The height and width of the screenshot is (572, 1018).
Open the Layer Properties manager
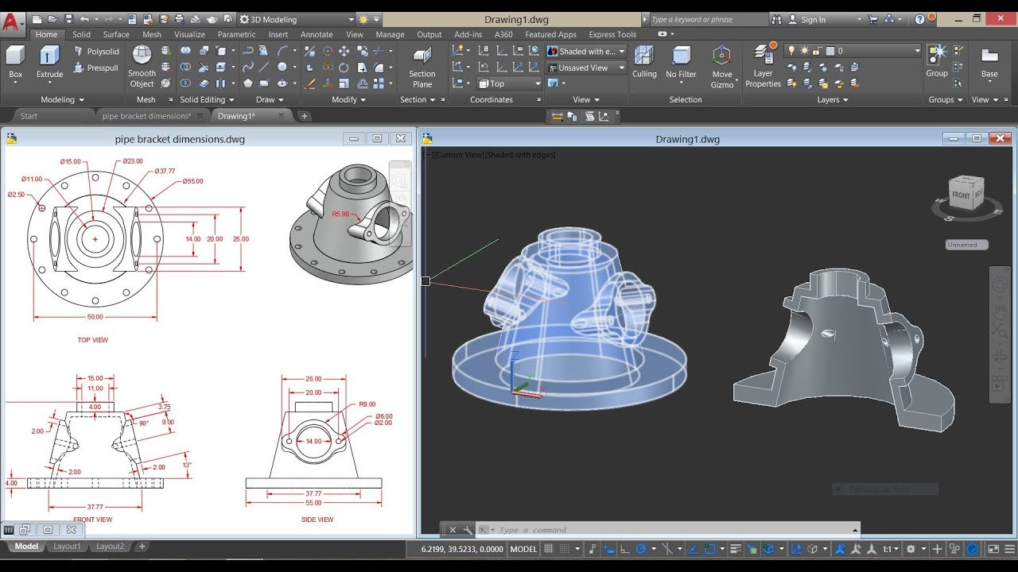[763, 65]
